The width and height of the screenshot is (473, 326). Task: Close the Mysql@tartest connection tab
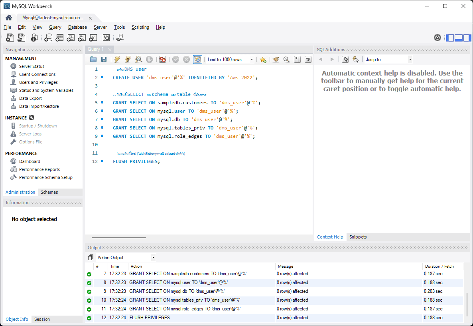[90, 18]
